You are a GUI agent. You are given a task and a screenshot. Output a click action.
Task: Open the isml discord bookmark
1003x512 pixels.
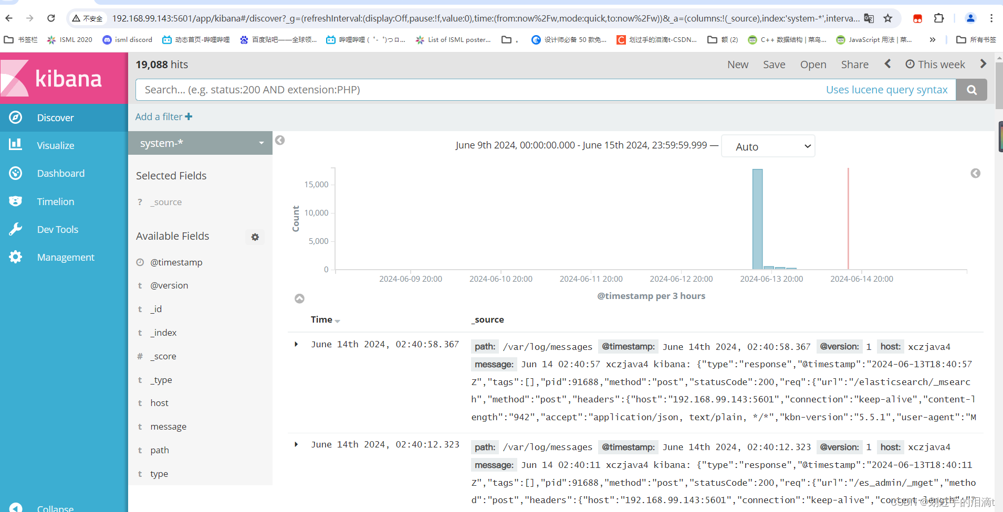[128, 39]
